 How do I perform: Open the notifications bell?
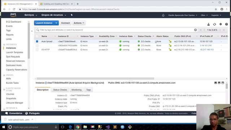pyautogui.click(x=163, y=15)
